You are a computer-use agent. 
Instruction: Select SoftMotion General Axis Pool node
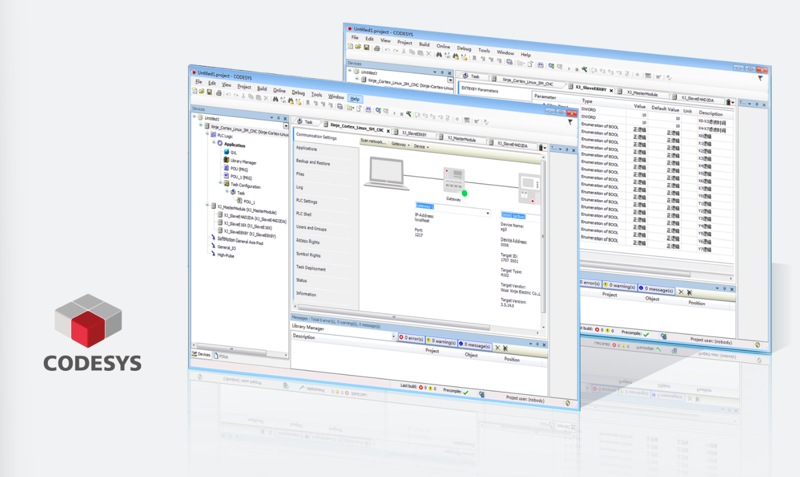click(x=240, y=240)
